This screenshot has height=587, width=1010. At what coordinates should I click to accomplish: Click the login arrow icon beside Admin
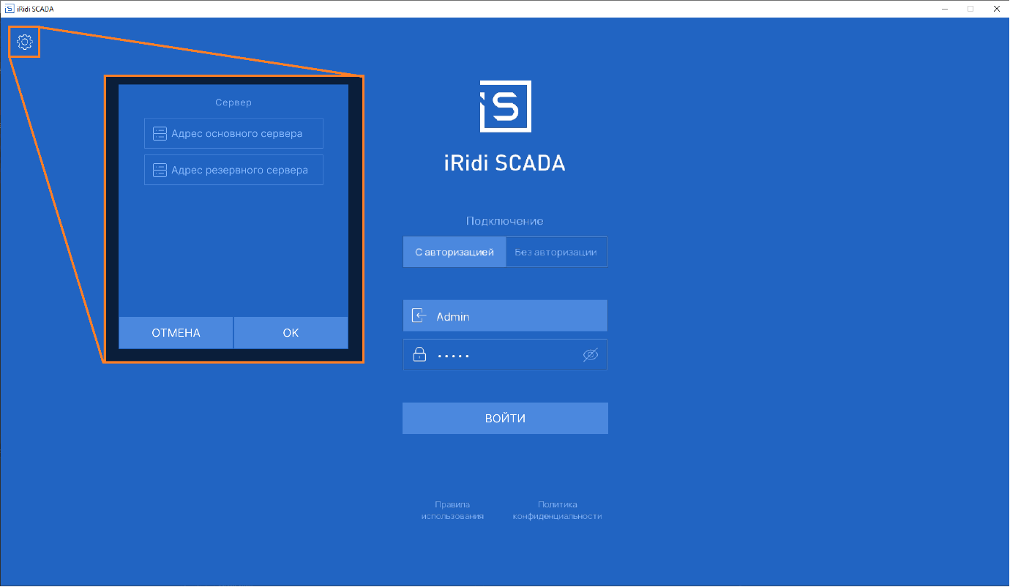(419, 316)
